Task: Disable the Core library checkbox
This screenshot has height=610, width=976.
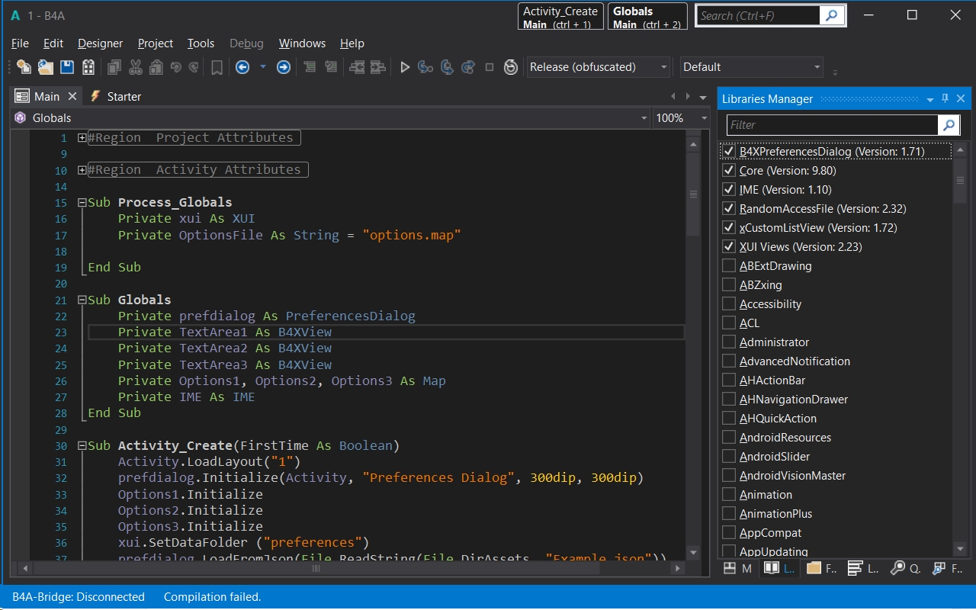Action: (730, 170)
